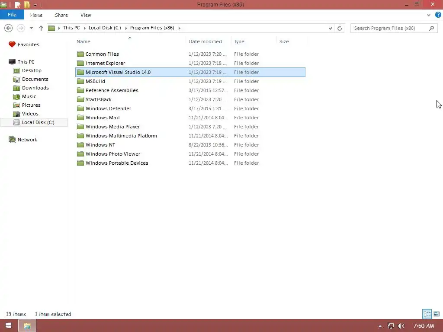Click the Windows Mail folder icon
This screenshot has width=443, height=332.
(x=80, y=118)
